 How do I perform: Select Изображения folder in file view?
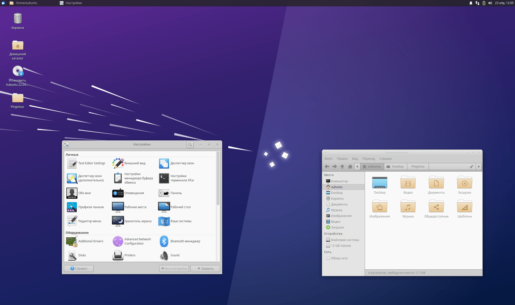(380, 209)
